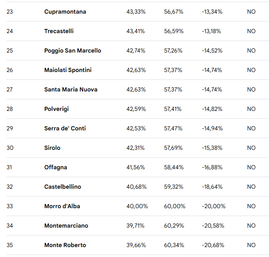Click on Morro d'Alba
The width and height of the screenshot is (269, 257).
[x=62, y=206]
